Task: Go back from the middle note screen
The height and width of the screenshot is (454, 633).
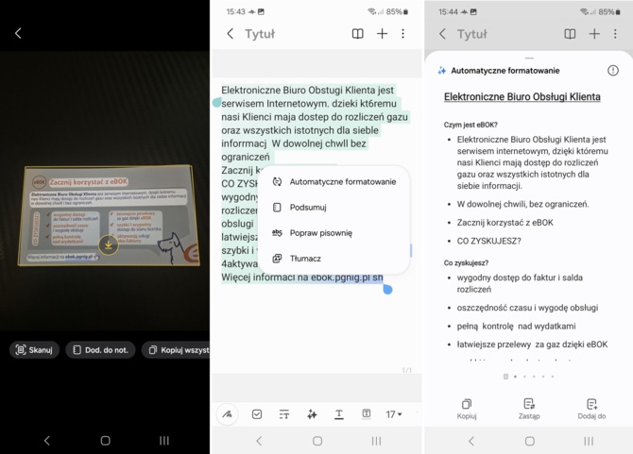Action: tap(231, 33)
